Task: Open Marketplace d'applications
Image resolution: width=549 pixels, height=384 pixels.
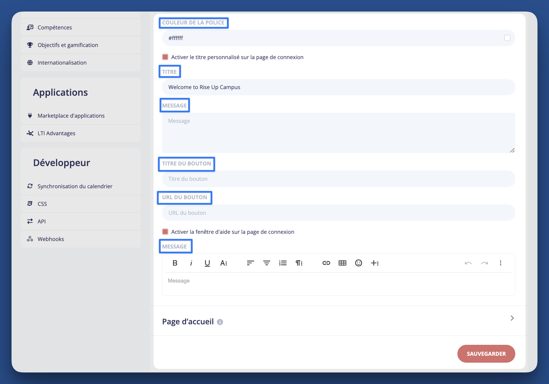Action: (x=81, y=116)
